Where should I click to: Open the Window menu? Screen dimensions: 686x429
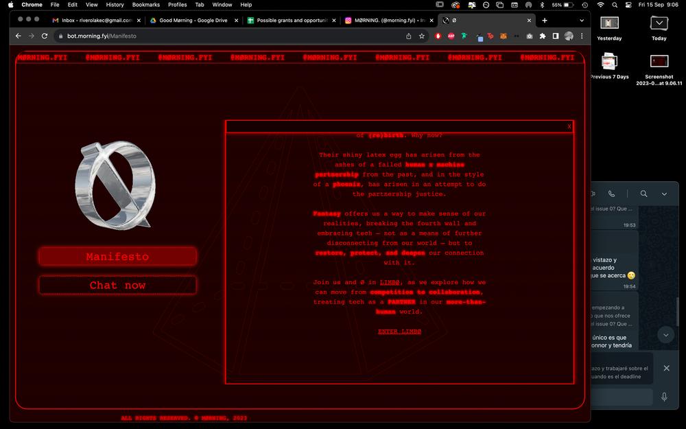[x=222, y=5]
